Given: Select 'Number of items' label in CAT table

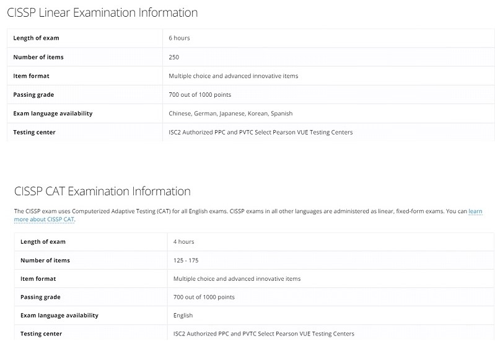Looking at the screenshot, I should (x=45, y=260).
